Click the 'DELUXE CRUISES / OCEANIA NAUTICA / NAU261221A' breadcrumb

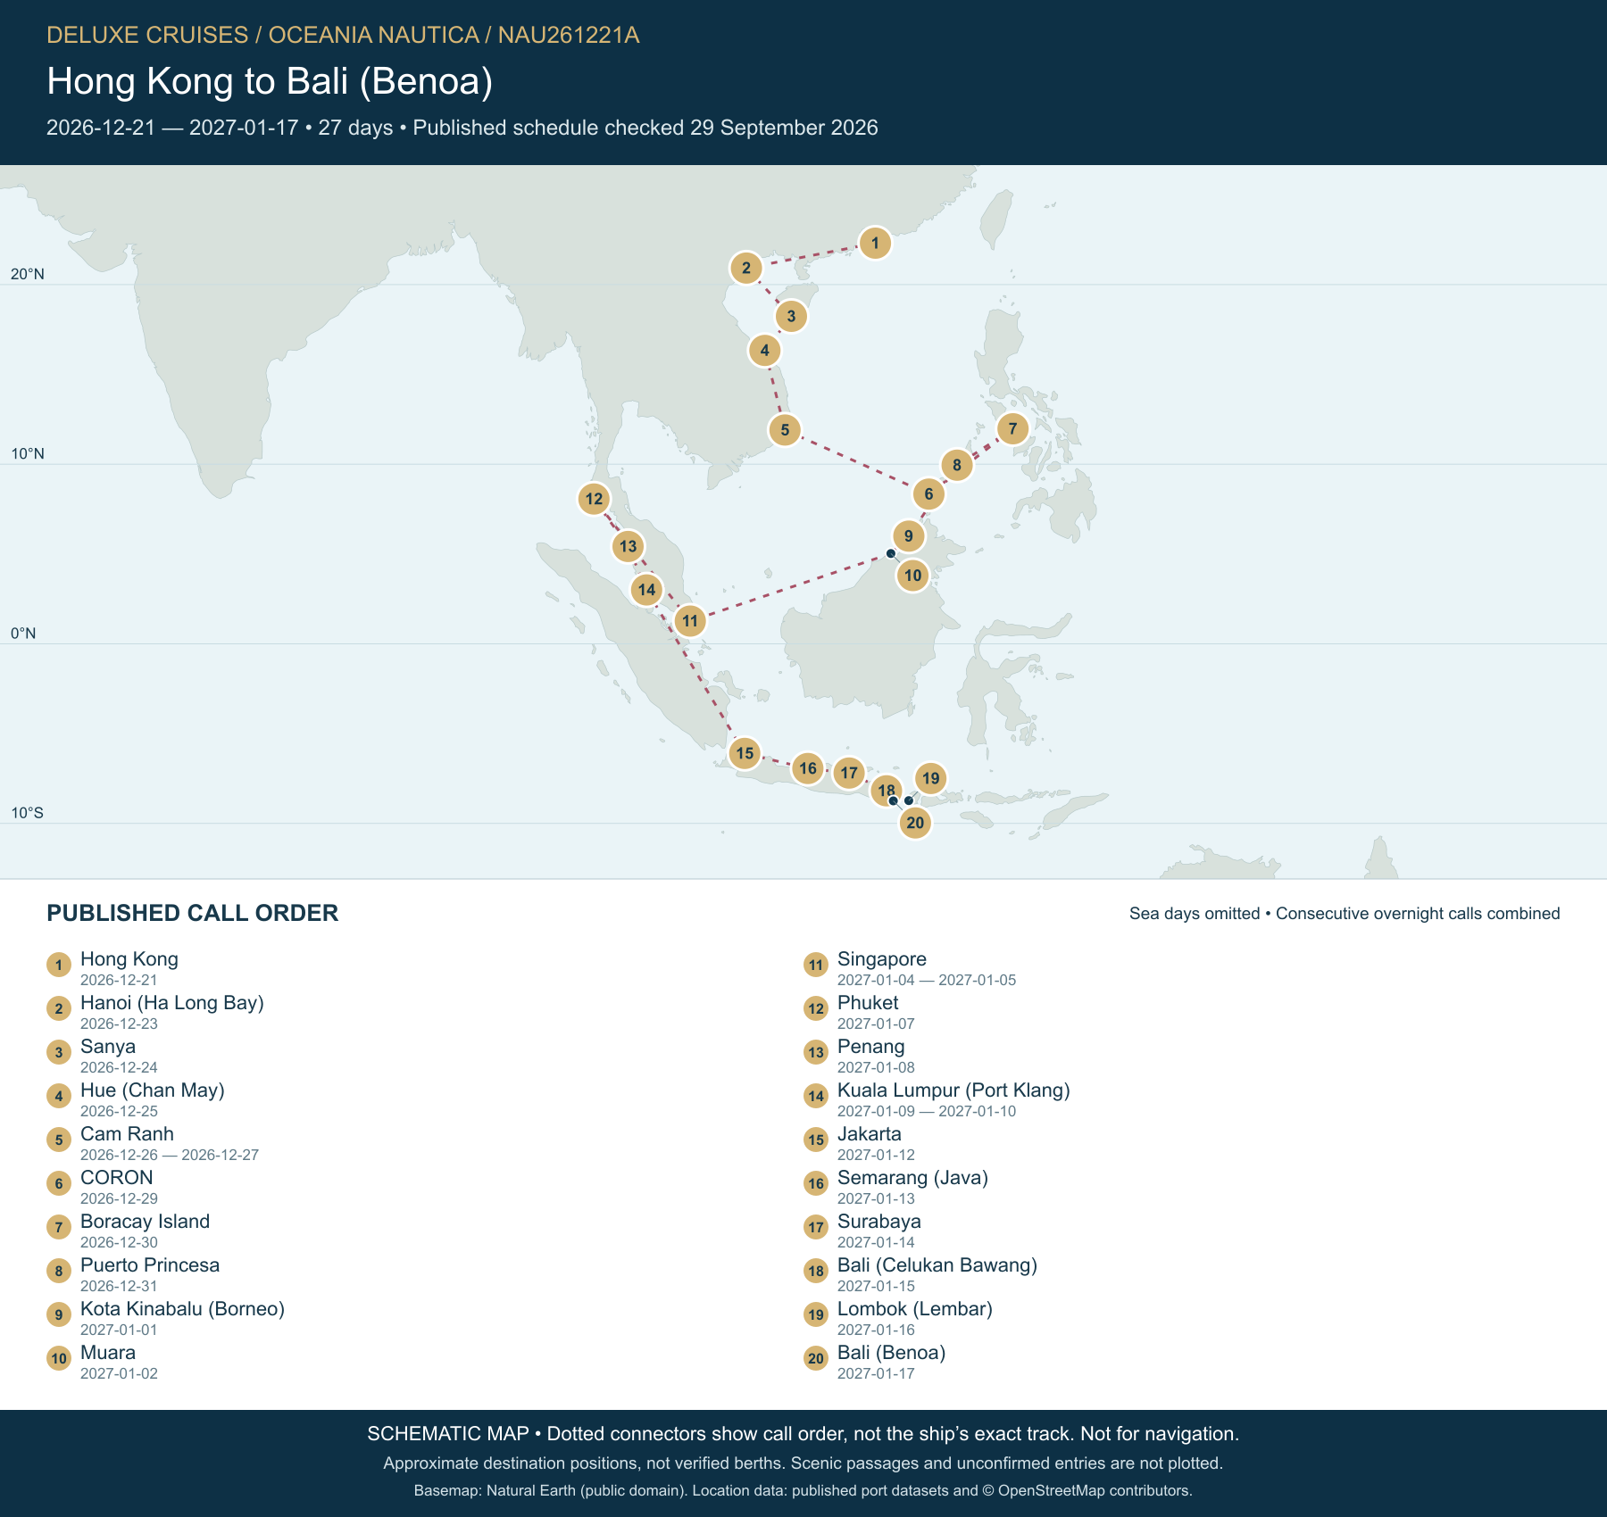click(343, 35)
